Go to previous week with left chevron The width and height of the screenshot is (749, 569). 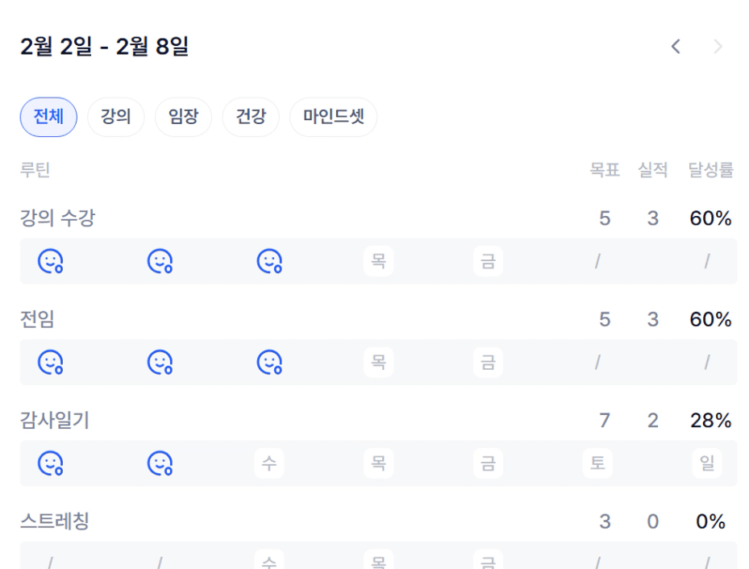pyautogui.click(x=676, y=47)
